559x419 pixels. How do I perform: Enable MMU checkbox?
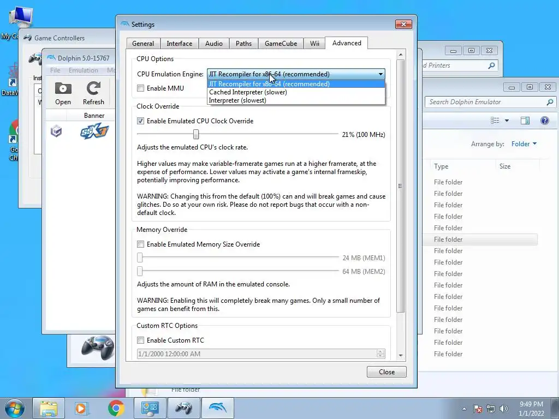pyautogui.click(x=140, y=88)
